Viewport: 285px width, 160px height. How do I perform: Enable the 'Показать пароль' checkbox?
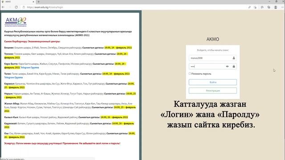190,74
